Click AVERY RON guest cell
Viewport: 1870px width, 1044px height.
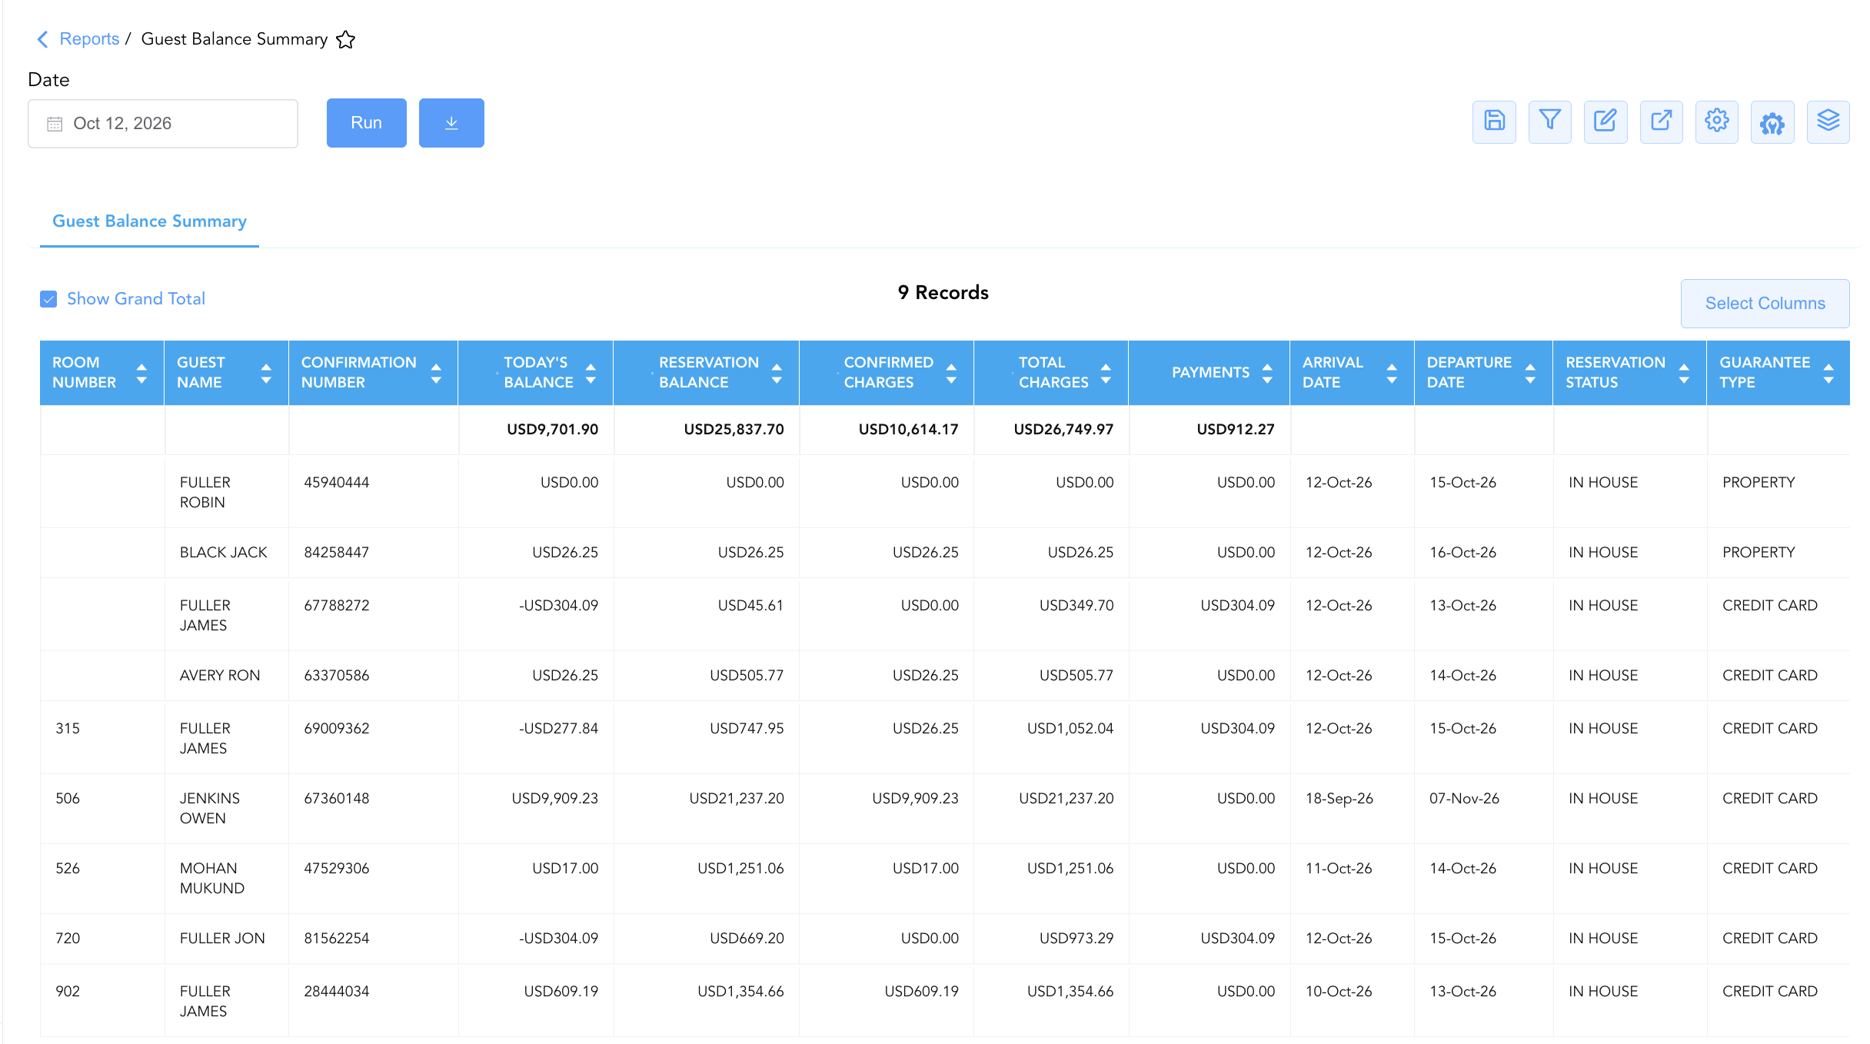219,675
